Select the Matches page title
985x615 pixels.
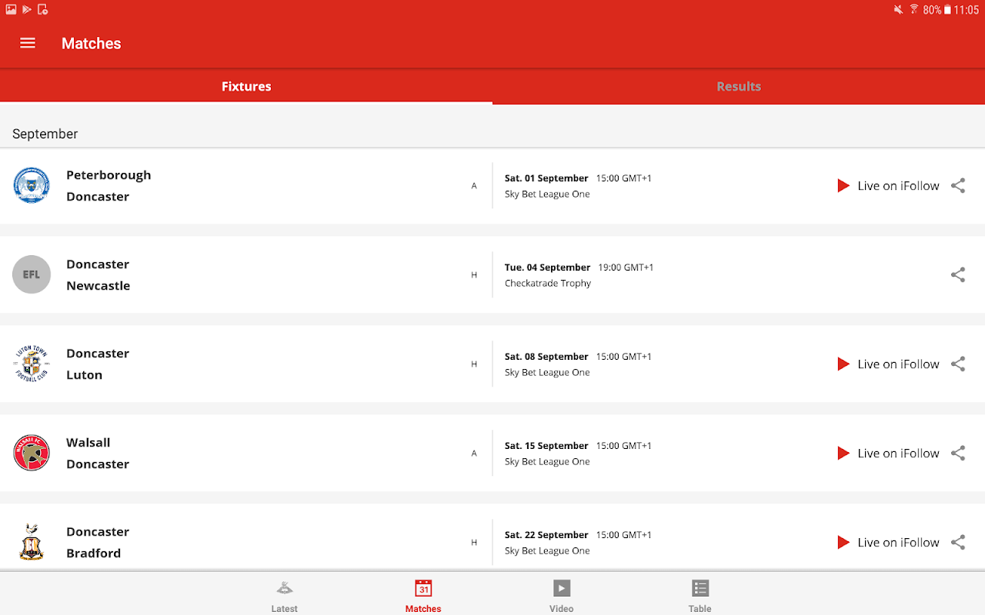pyautogui.click(x=92, y=43)
